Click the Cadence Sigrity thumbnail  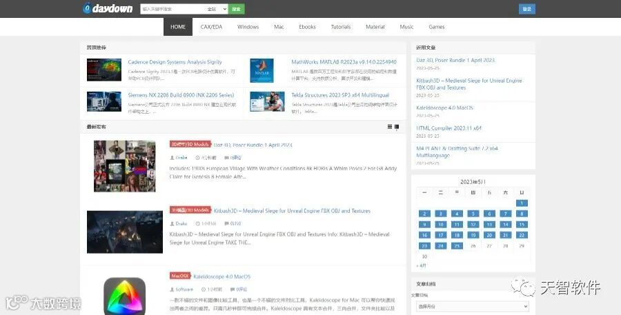click(x=104, y=70)
